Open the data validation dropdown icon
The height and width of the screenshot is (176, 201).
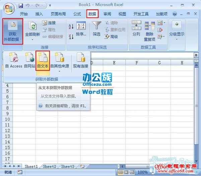[x=161, y=23]
